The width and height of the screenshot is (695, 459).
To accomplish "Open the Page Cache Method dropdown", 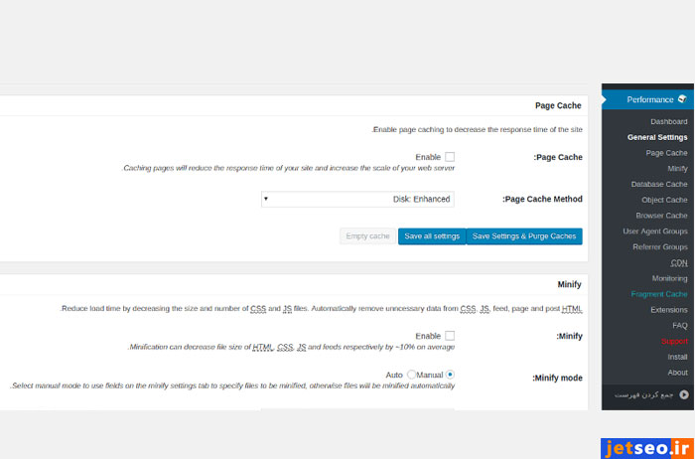I will (357, 199).
